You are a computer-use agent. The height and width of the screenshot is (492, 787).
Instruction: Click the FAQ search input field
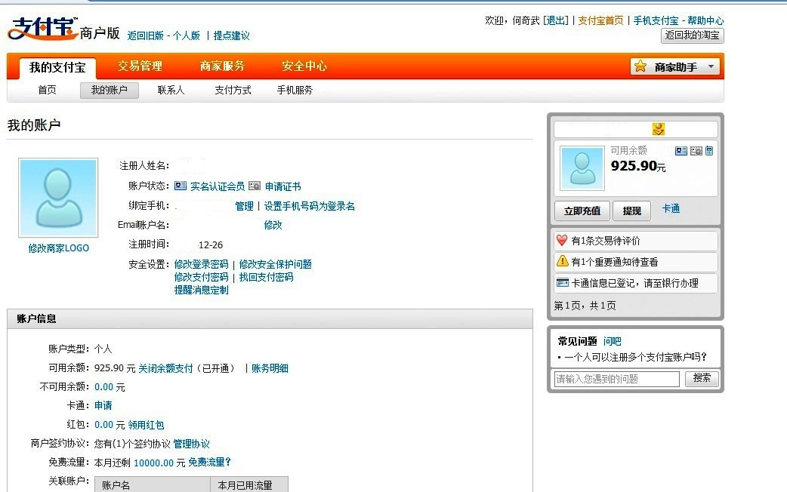point(616,379)
